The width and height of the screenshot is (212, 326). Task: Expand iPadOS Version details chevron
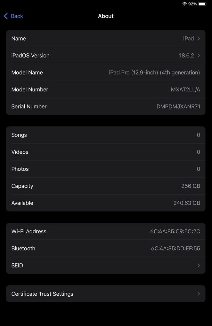click(199, 56)
